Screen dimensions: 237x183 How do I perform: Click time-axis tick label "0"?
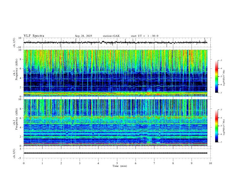click(24, 163)
